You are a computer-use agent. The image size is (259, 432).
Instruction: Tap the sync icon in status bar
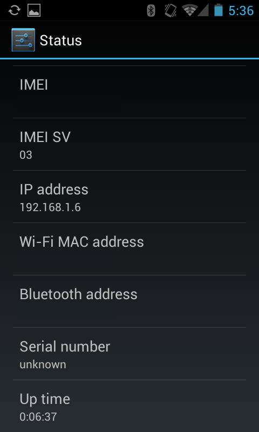coord(14,10)
